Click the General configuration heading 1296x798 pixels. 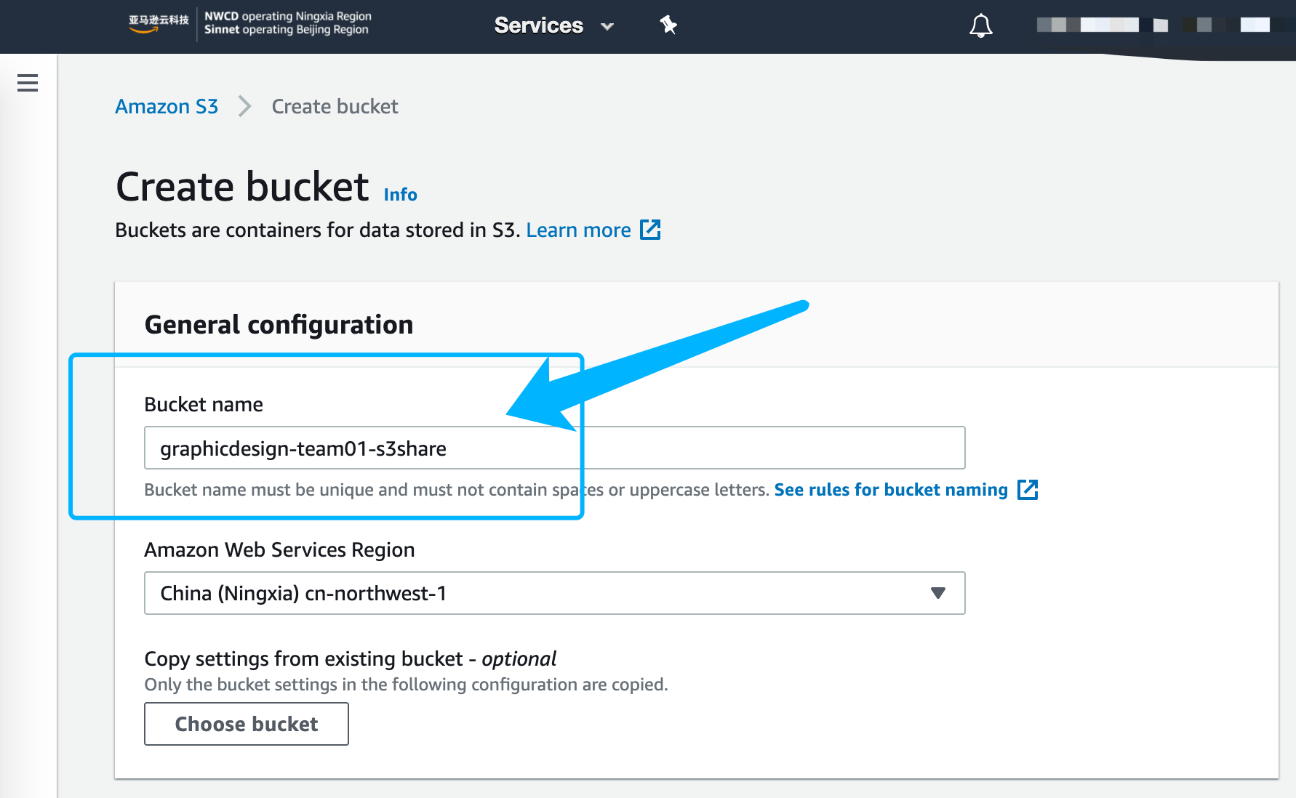[x=279, y=325]
